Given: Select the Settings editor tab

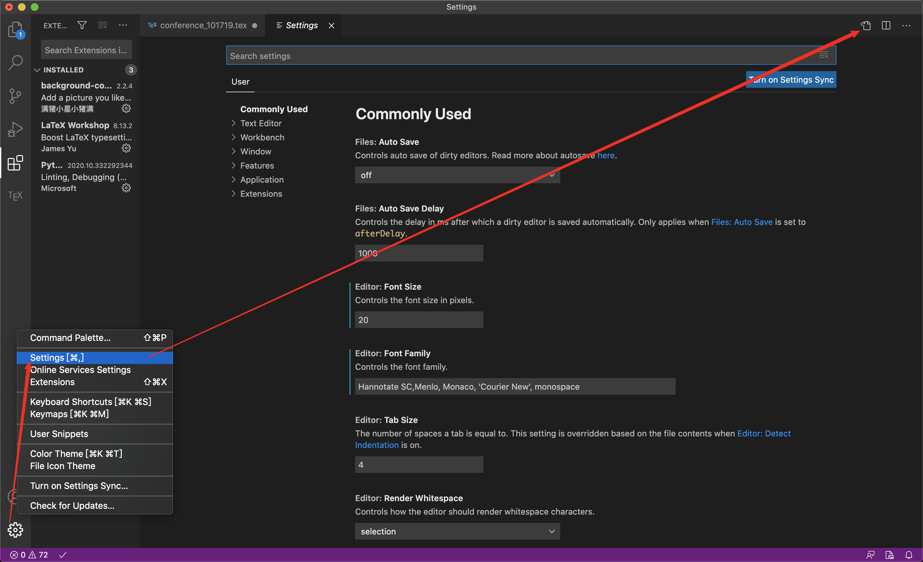Looking at the screenshot, I should coord(303,25).
